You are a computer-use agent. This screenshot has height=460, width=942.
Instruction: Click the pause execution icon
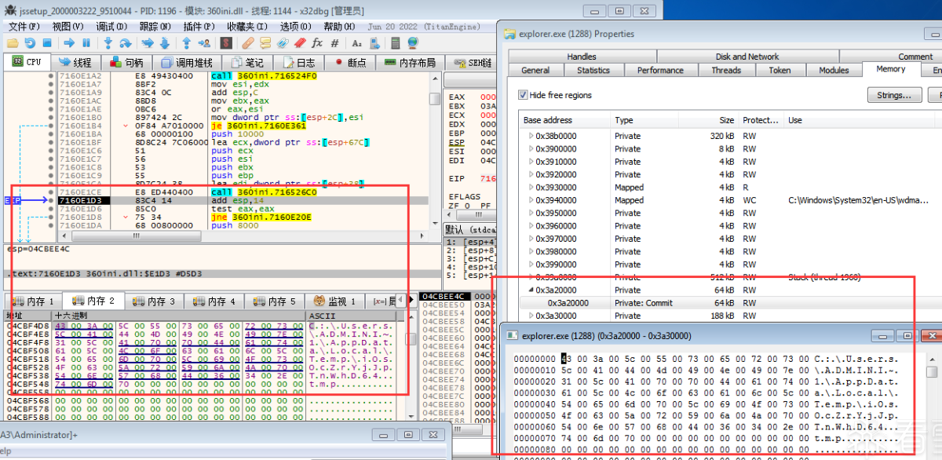point(86,43)
